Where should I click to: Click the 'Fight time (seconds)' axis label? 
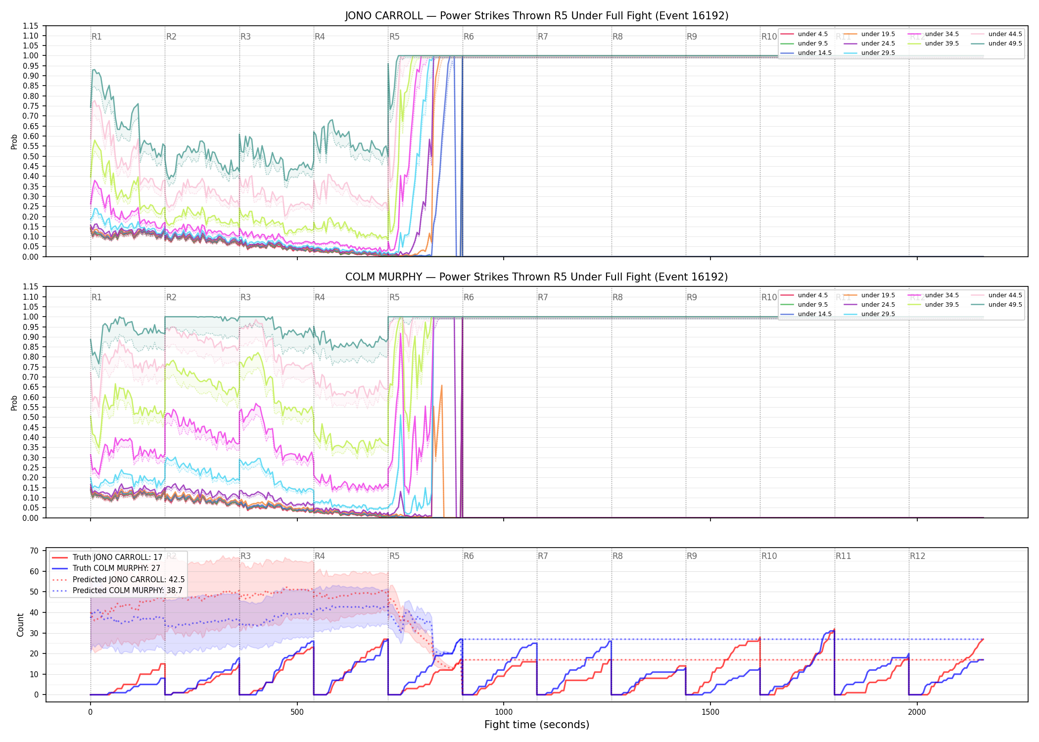point(537,725)
